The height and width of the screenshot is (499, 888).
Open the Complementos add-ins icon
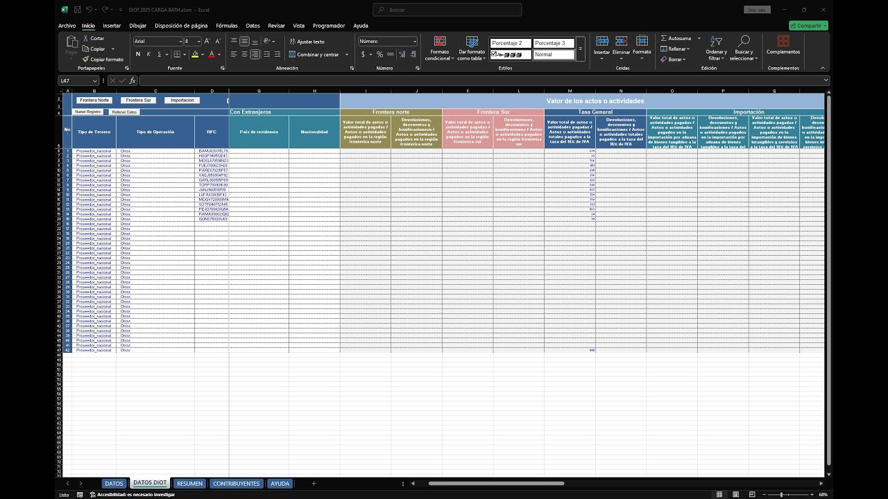click(783, 42)
